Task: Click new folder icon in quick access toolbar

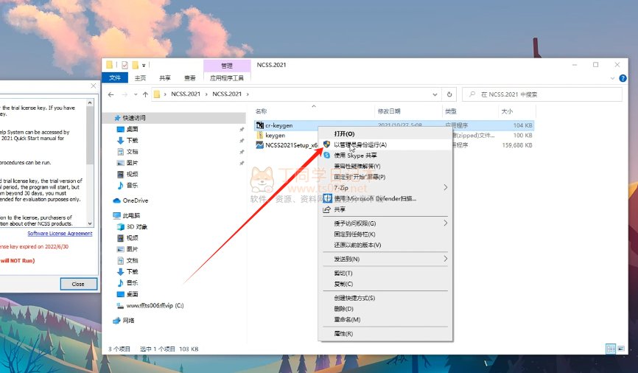Action: pos(135,65)
